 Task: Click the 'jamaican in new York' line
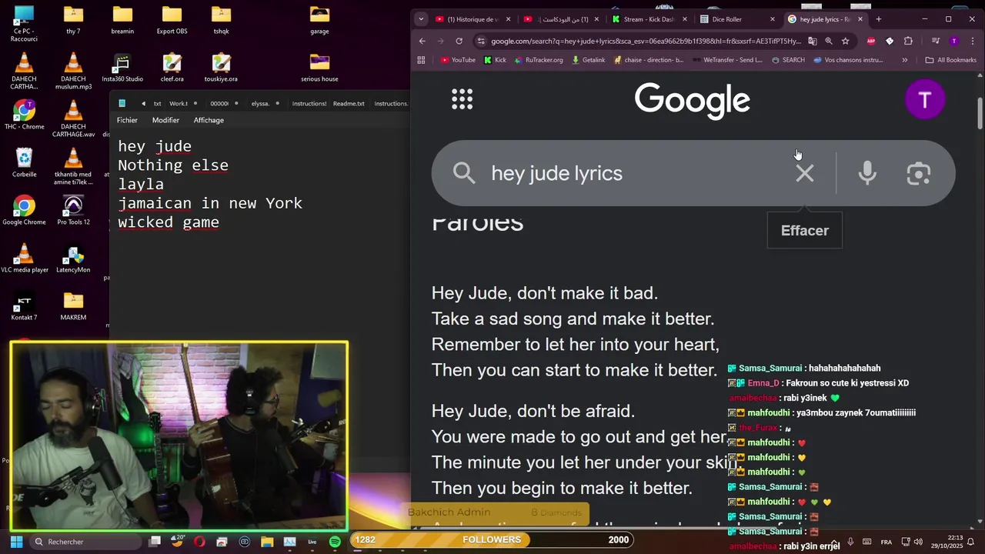pos(210,203)
